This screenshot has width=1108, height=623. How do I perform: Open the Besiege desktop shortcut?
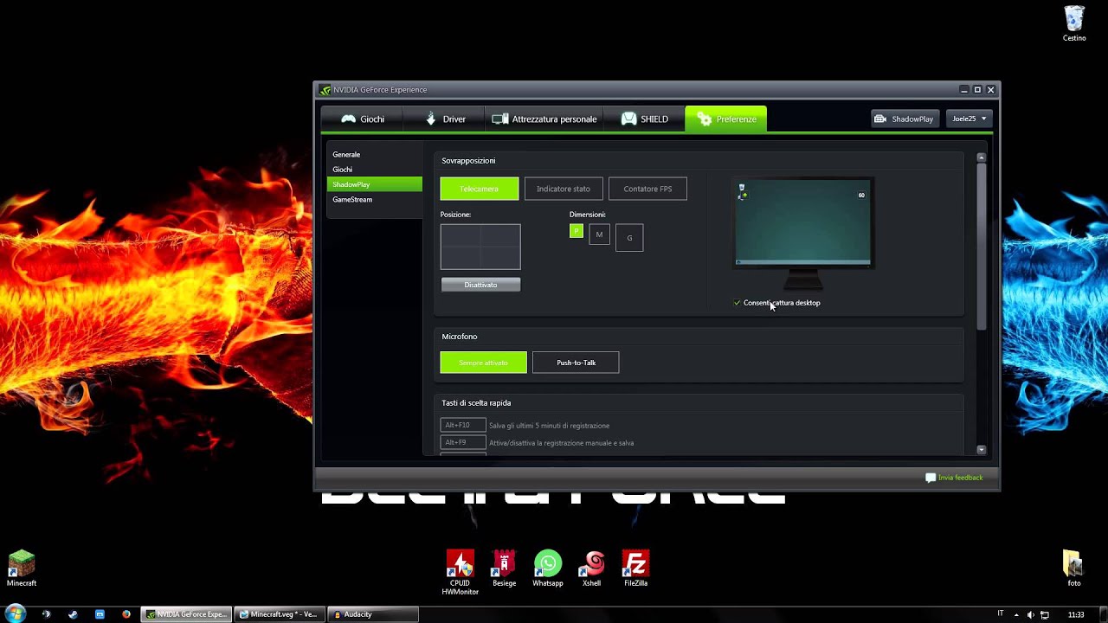504,568
